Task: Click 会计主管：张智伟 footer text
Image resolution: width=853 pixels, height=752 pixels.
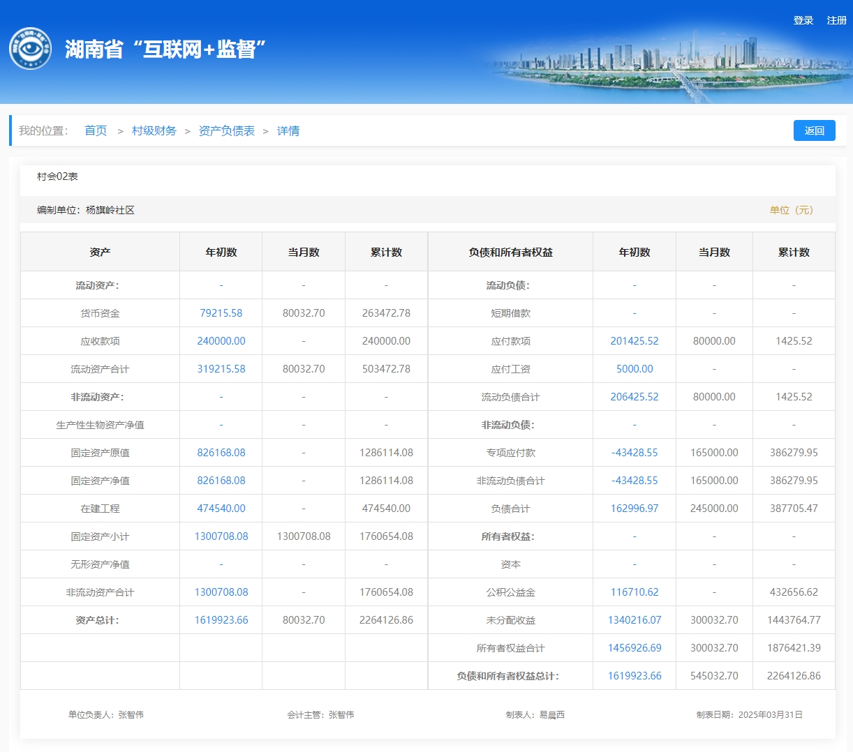Action: pos(320,714)
